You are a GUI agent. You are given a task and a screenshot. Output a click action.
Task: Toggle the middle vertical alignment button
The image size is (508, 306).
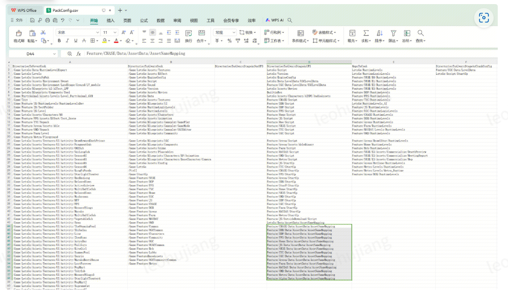(152, 33)
